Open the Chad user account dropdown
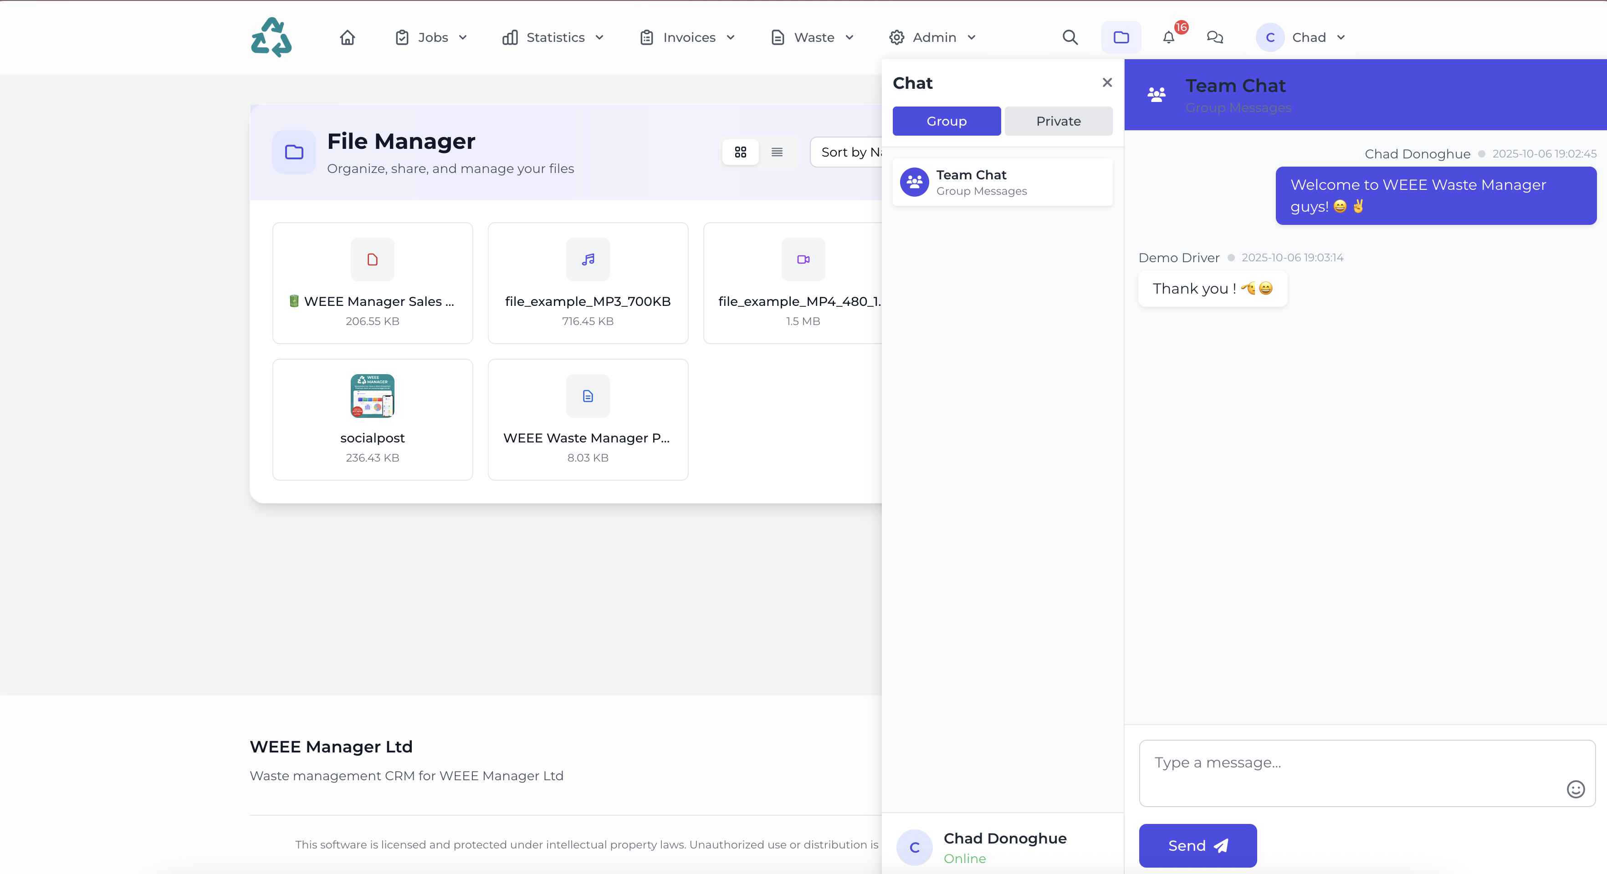This screenshot has width=1607, height=874. tap(1302, 37)
